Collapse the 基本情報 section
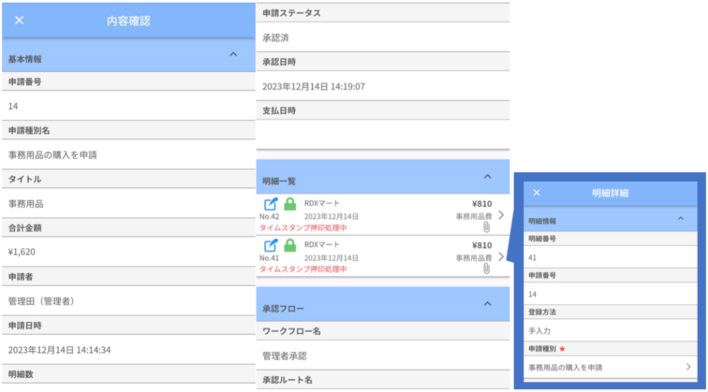 tap(233, 55)
